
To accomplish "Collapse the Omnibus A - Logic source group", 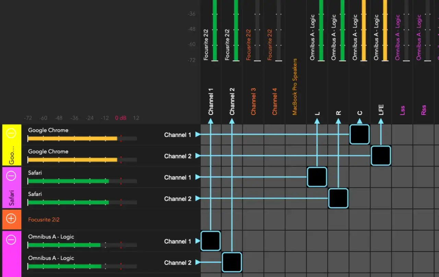I will (11, 240).
